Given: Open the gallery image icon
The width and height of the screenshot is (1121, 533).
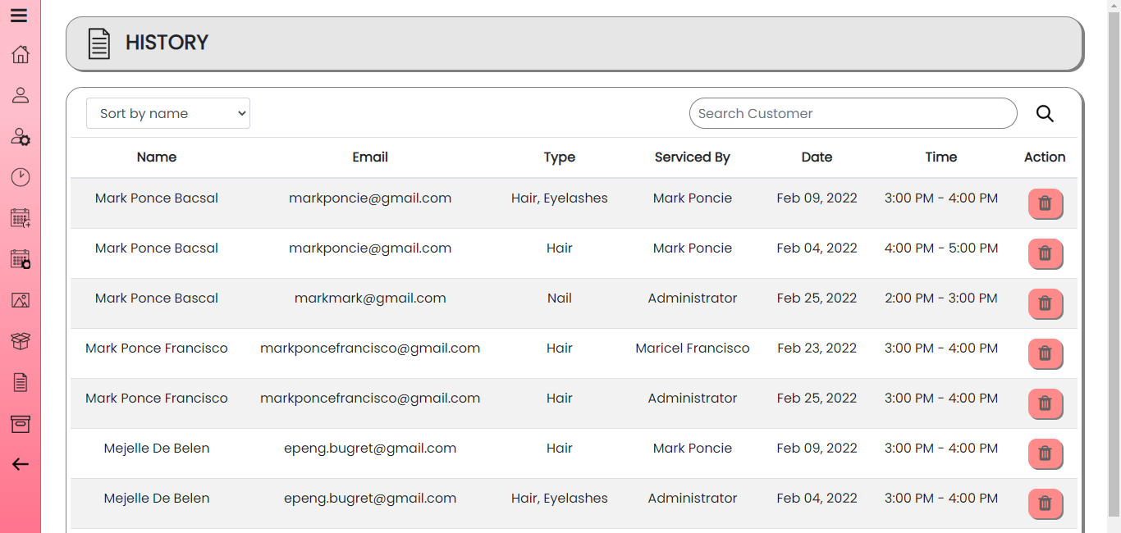Looking at the screenshot, I should (x=20, y=300).
